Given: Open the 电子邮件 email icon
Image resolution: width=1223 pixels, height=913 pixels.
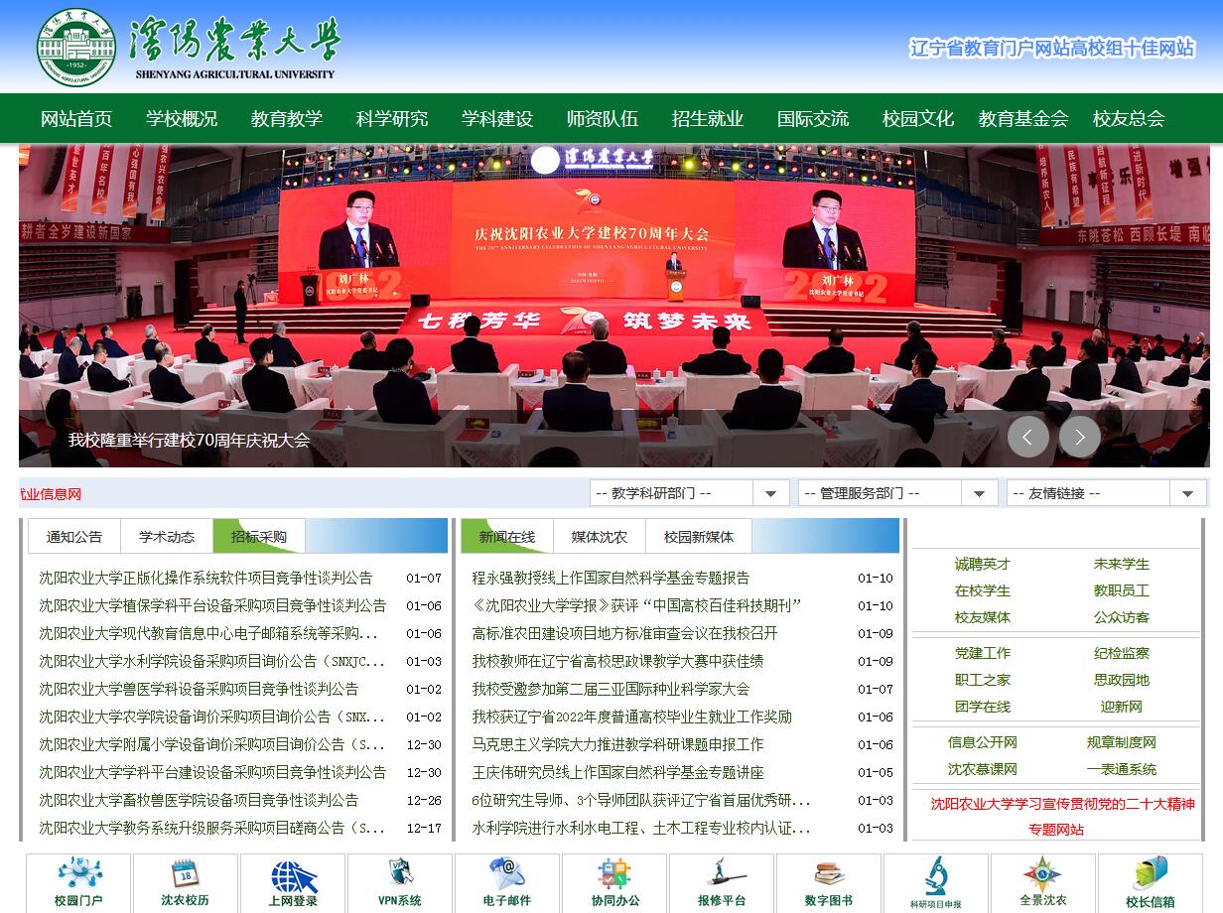Looking at the screenshot, I should (x=508, y=882).
